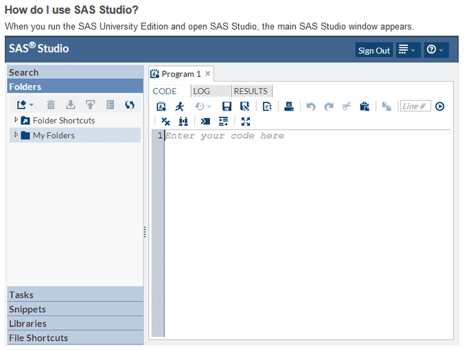Click the Cut scissors icon

pos(347,106)
